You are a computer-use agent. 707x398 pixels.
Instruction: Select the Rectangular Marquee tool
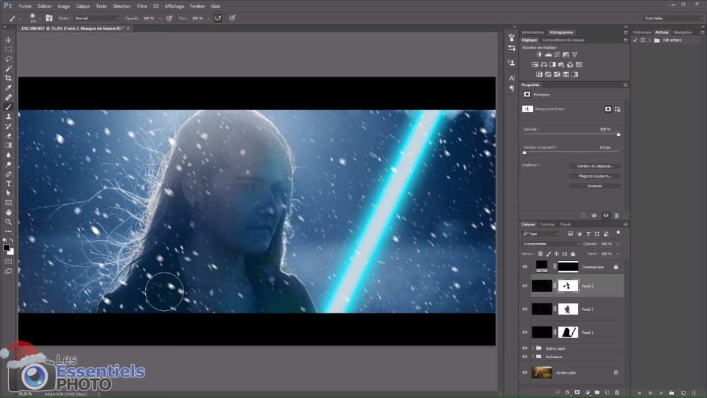tap(8, 49)
